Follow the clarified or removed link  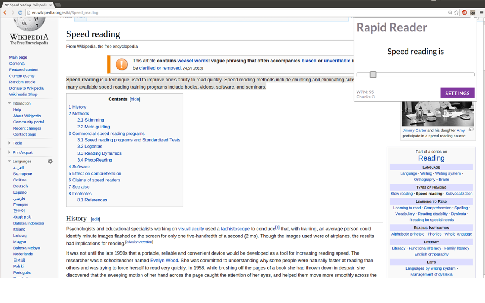pos(160,68)
